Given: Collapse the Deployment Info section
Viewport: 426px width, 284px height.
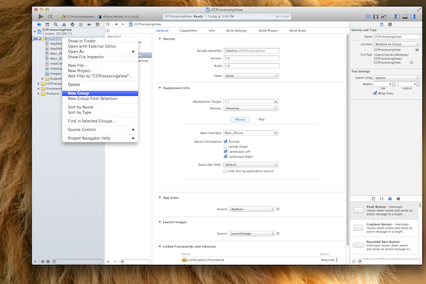Looking at the screenshot, I should point(160,88).
